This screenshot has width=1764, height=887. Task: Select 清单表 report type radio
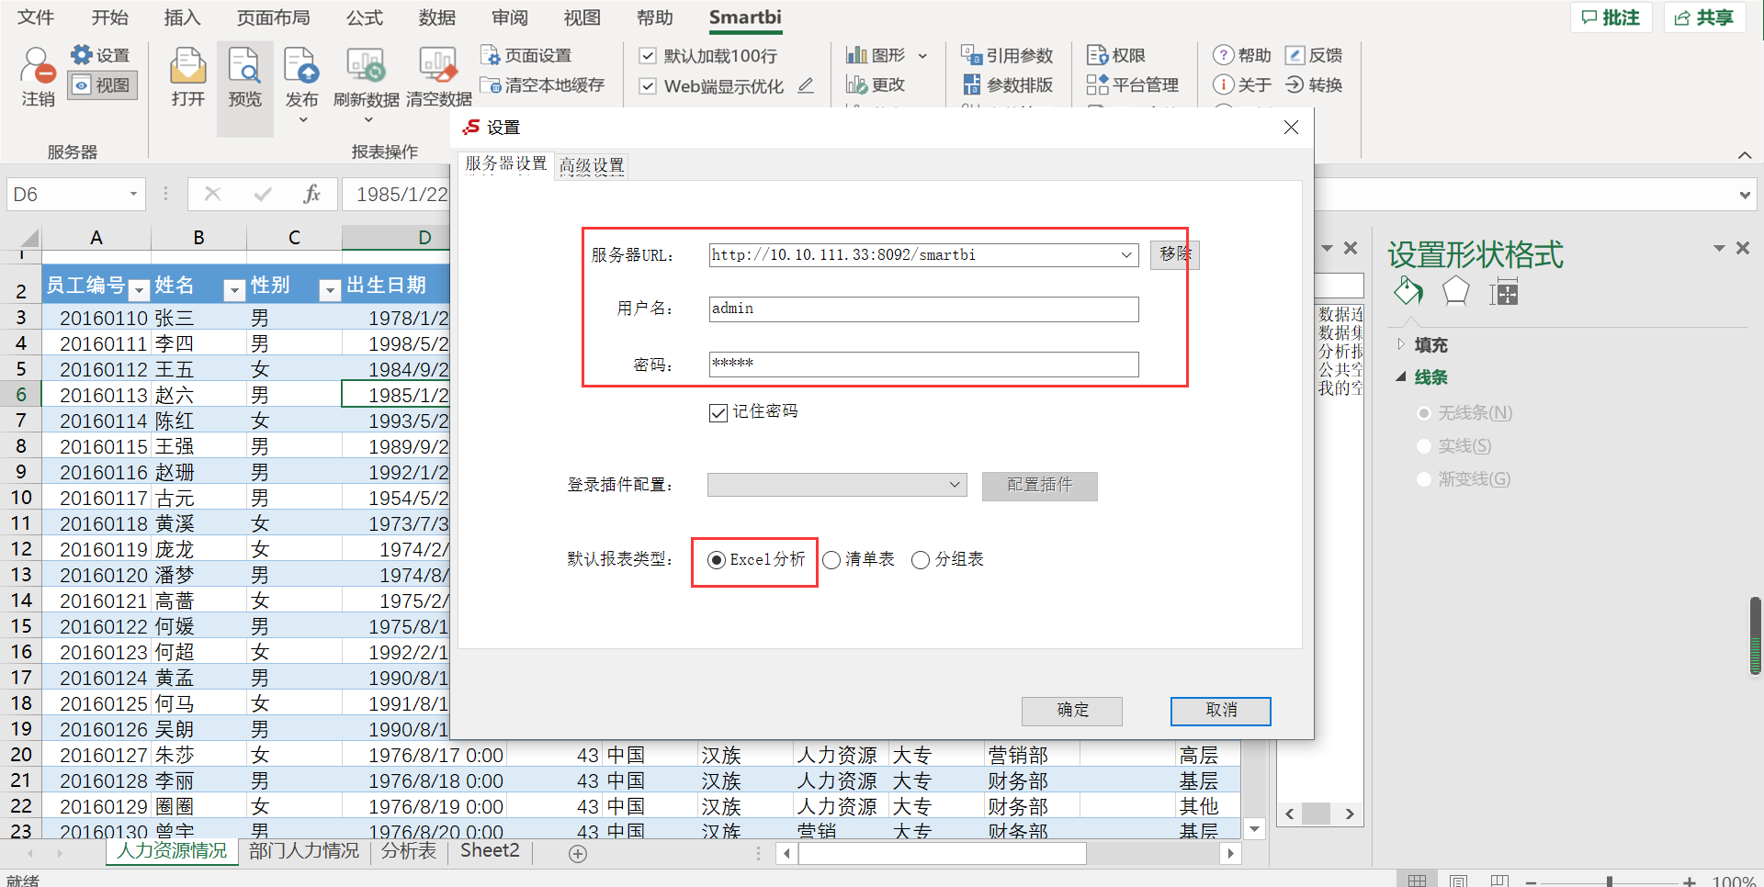click(x=831, y=560)
